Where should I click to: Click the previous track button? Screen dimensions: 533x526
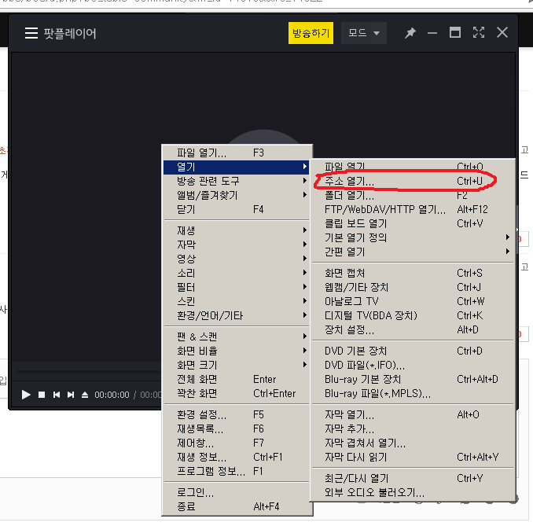tap(57, 395)
